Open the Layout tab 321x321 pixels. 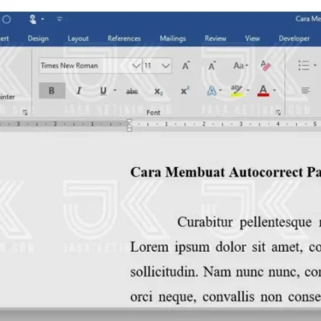click(78, 39)
